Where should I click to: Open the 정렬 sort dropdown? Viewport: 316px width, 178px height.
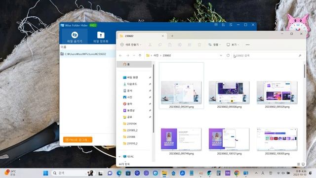[214, 44]
